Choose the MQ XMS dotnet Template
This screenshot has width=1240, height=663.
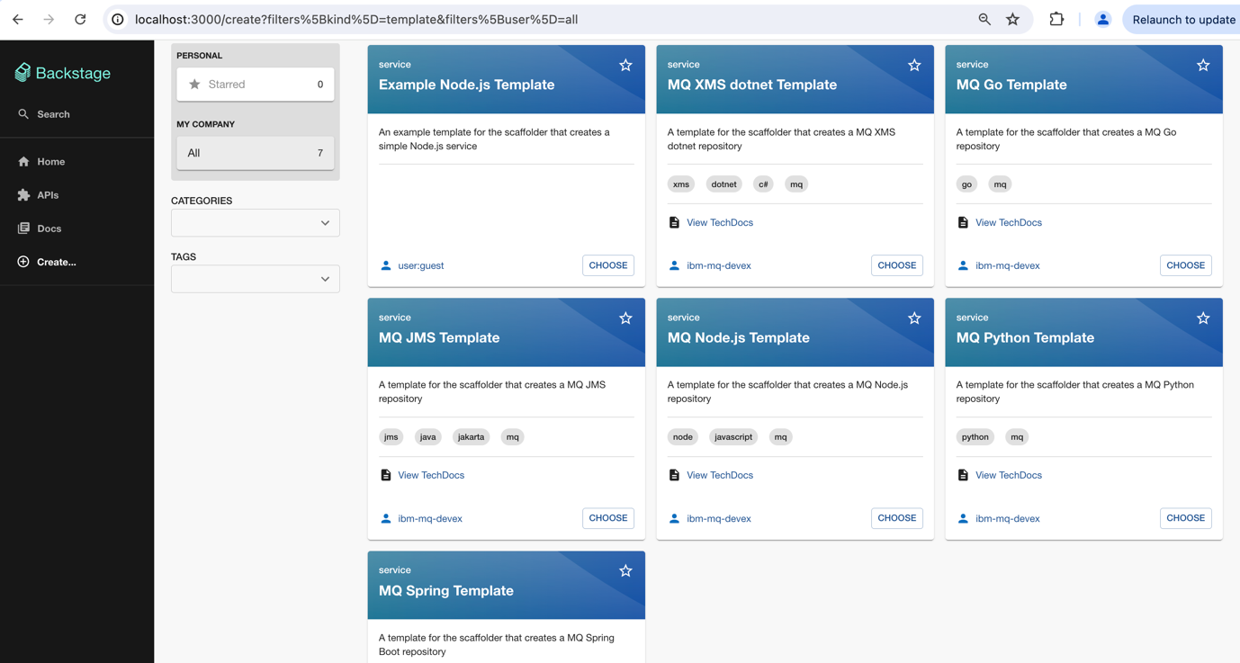point(897,265)
